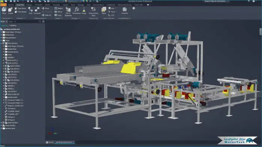The height and width of the screenshot is (147, 262).
Task: Switch browser to Modeling view
Action: coord(13,25)
